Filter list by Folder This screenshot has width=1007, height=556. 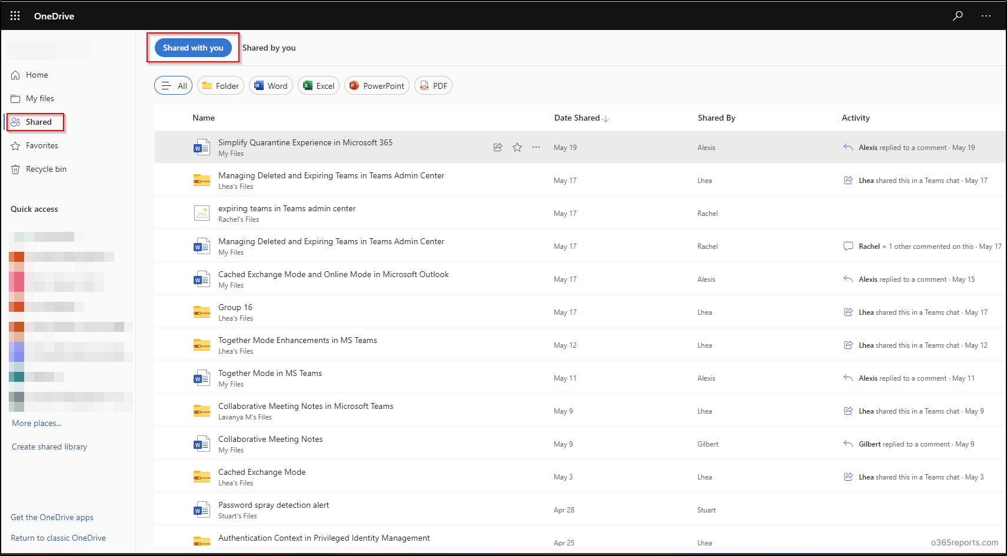pos(221,86)
